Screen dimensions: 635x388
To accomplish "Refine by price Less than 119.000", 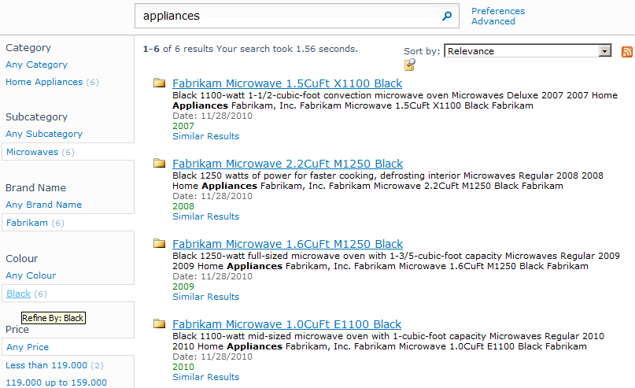I will pyautogui.click(x=46, y=365).
